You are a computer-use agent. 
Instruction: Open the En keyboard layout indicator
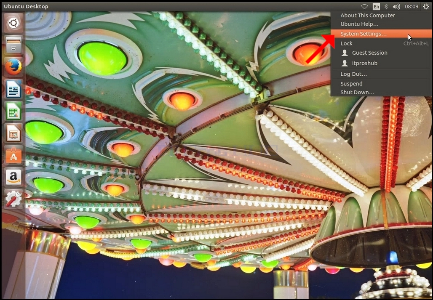pyautogui.click(x=376, y=6)
